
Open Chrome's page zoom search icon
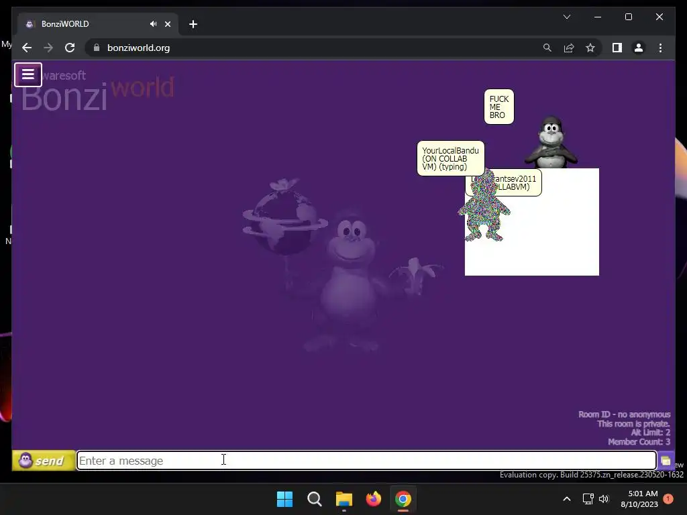coord(547,48)
